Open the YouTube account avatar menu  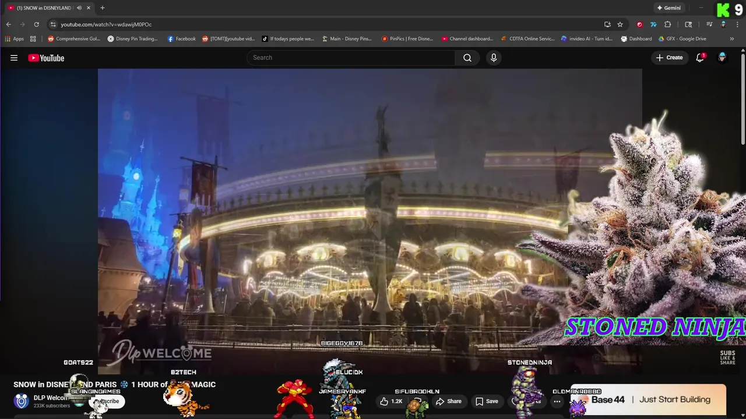(722, 58)
